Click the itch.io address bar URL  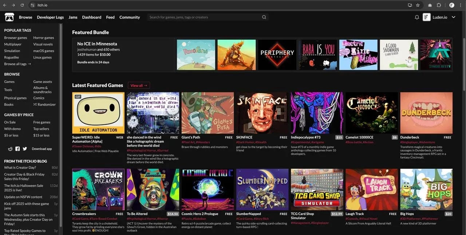pos(42,5)
